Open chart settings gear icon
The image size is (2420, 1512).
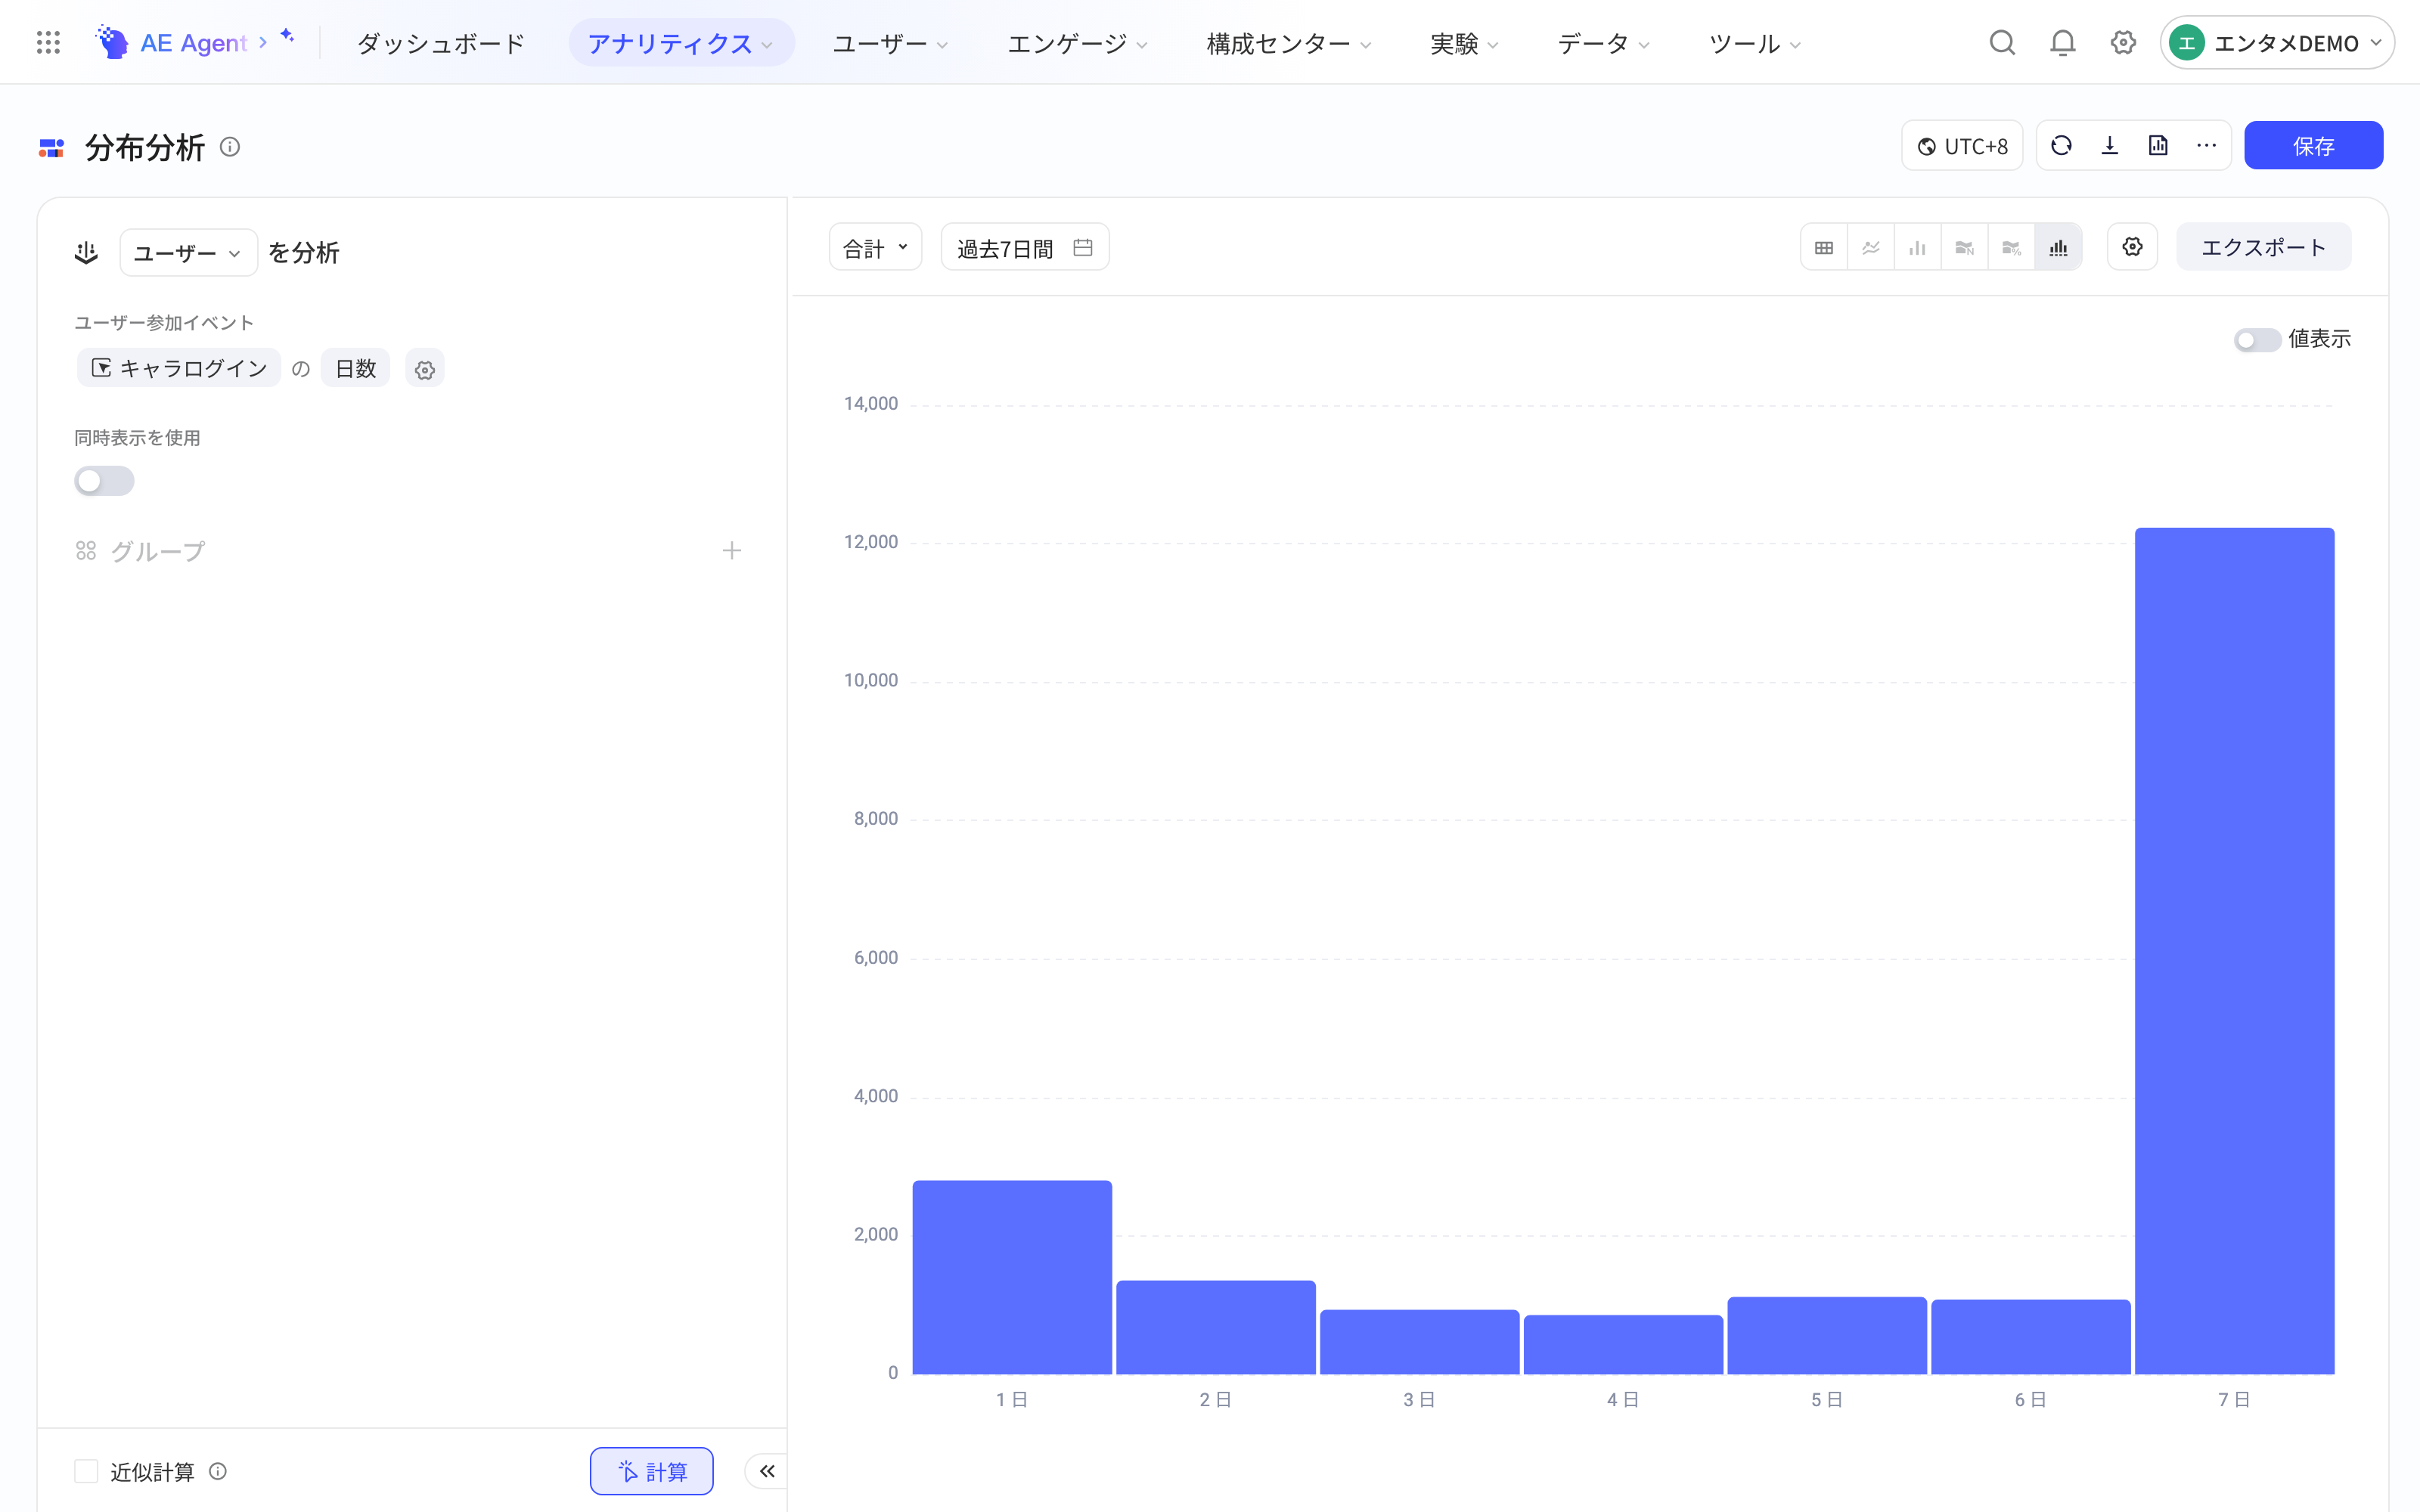[x=2132, y=247]
